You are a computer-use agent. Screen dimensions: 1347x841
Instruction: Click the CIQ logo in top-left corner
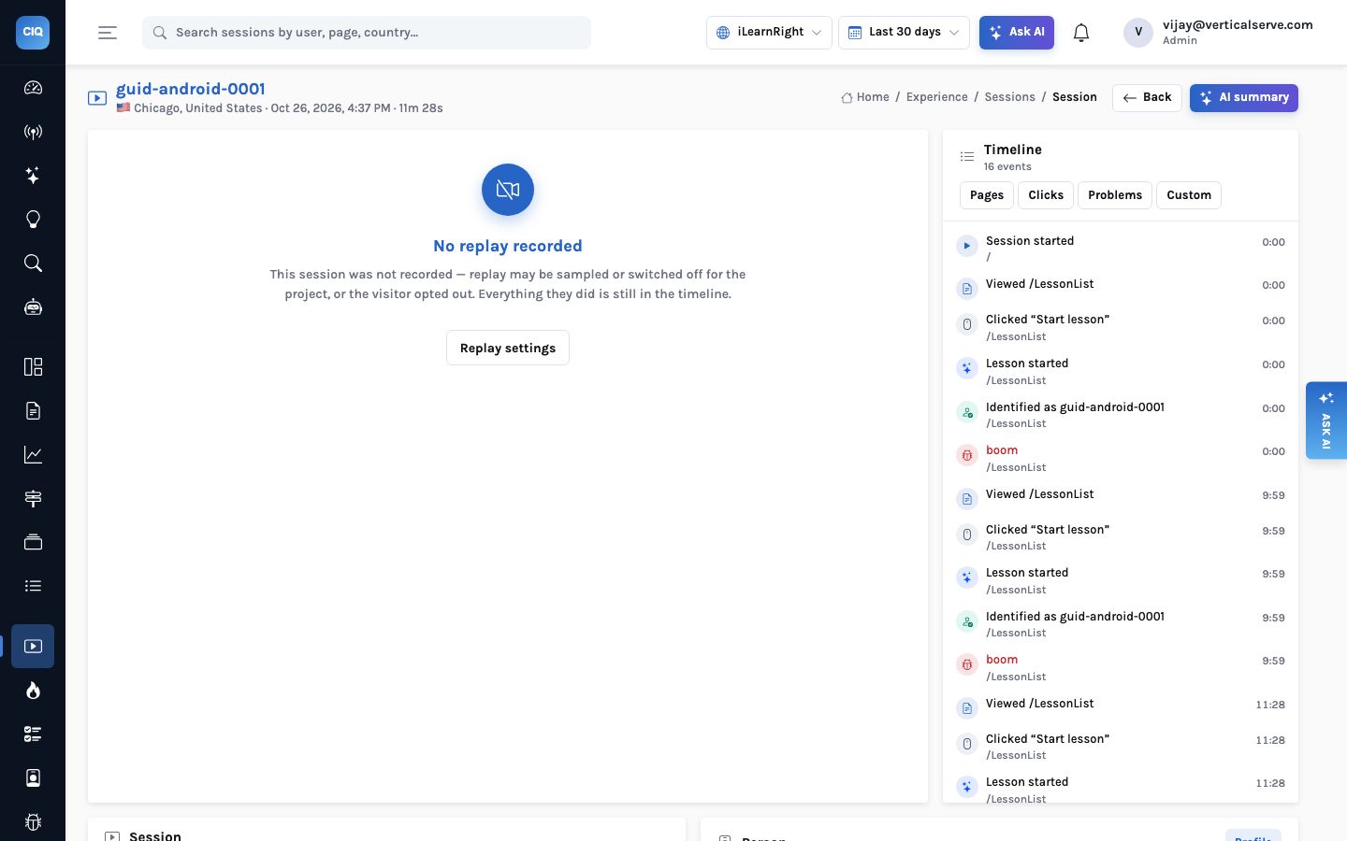coord(33,32)
